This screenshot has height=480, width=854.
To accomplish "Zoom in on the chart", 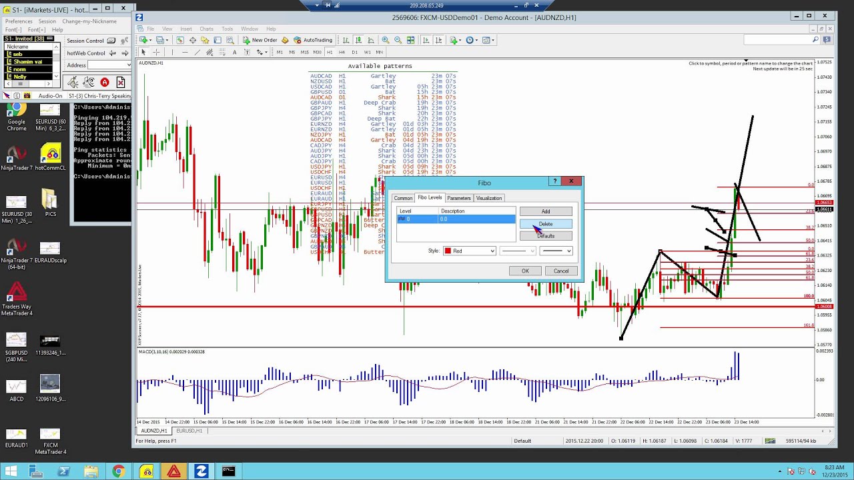I will (x=385, y=40).
